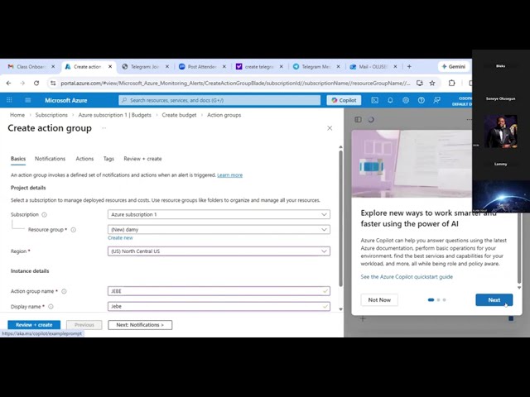Viewport: 530px width, 397px height.
Task: Switch to the Basics tab
Action: click(x=18, y=159)
